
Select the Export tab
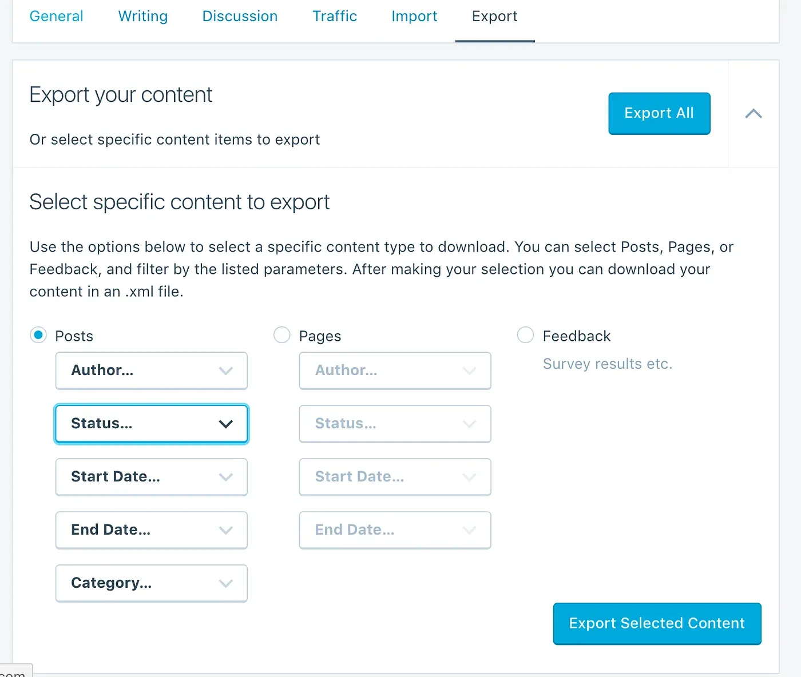pos(495,16)
